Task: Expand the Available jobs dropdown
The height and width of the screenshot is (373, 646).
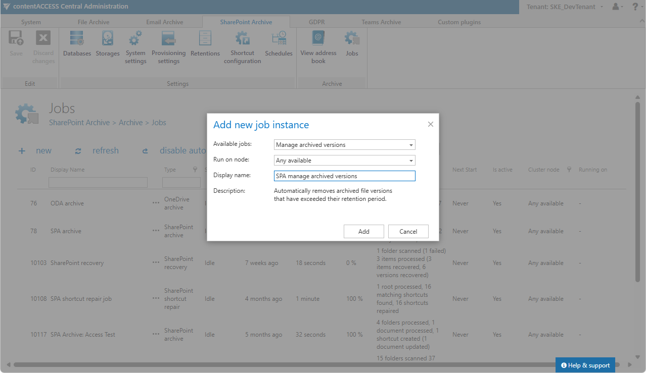Action: pyautogui.click(x=344, y=145)
